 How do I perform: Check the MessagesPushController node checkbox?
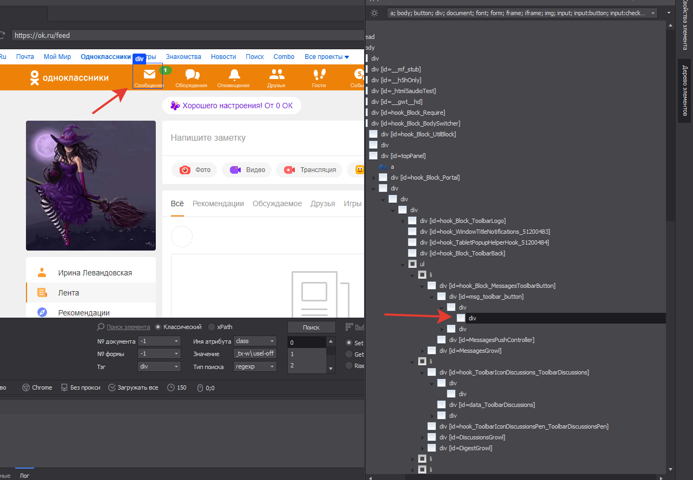point(441,340)
